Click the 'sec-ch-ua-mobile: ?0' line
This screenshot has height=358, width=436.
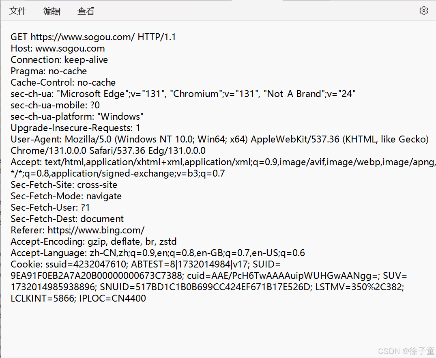pos(55,105)
